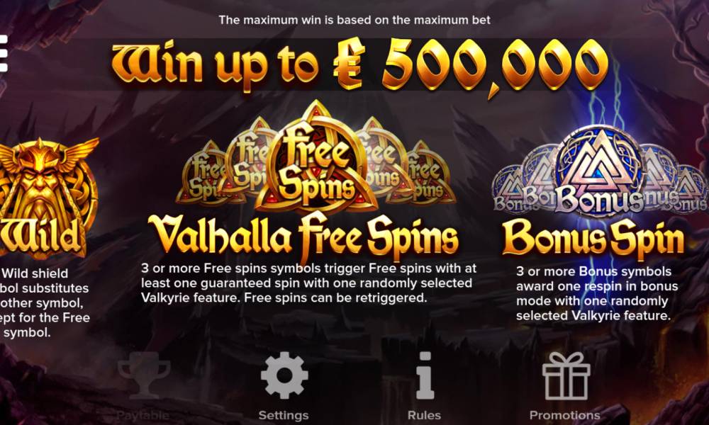Click the central Free Spins symbol
The image size is (709, 425).
pos(316,158)
